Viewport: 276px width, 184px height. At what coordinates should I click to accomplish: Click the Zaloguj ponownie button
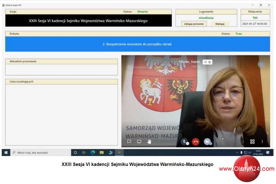coord(194,24)
